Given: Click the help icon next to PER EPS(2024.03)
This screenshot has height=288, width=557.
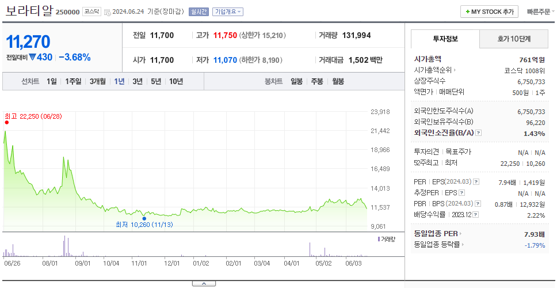Looking at the screenshot, I should click(476, 181).
